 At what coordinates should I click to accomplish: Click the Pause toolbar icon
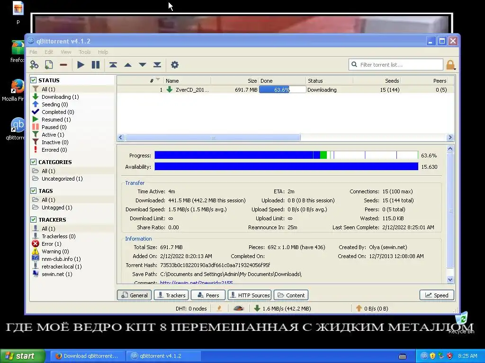(96, 65)
